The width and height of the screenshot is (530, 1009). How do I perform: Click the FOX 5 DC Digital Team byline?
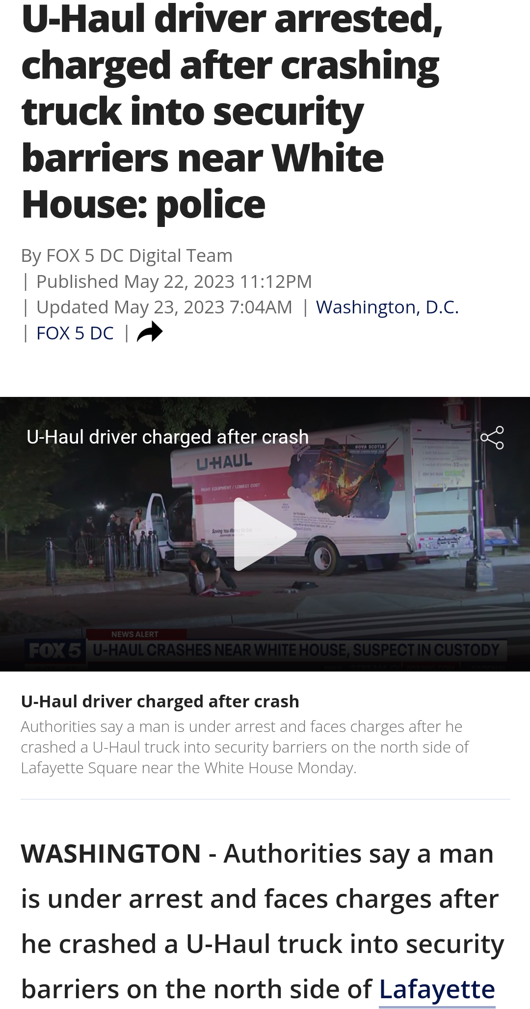point(127,255)
